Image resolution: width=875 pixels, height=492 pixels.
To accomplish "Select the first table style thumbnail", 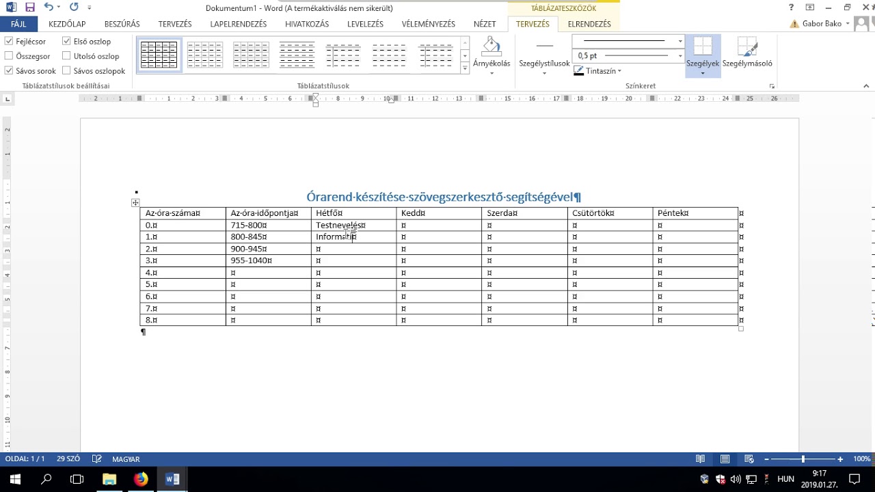I will 159,55.
